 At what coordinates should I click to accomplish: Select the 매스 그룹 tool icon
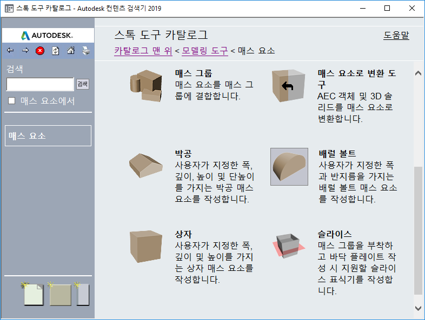146,86
